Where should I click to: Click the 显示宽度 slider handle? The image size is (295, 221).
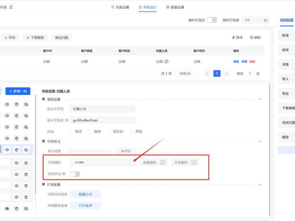tap(70, 151)
